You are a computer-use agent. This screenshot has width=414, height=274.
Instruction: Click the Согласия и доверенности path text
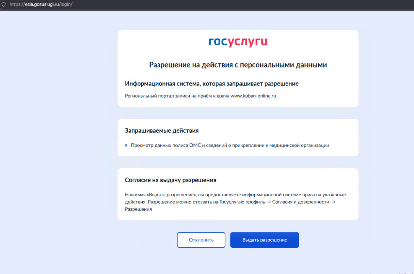pos(300,202)
